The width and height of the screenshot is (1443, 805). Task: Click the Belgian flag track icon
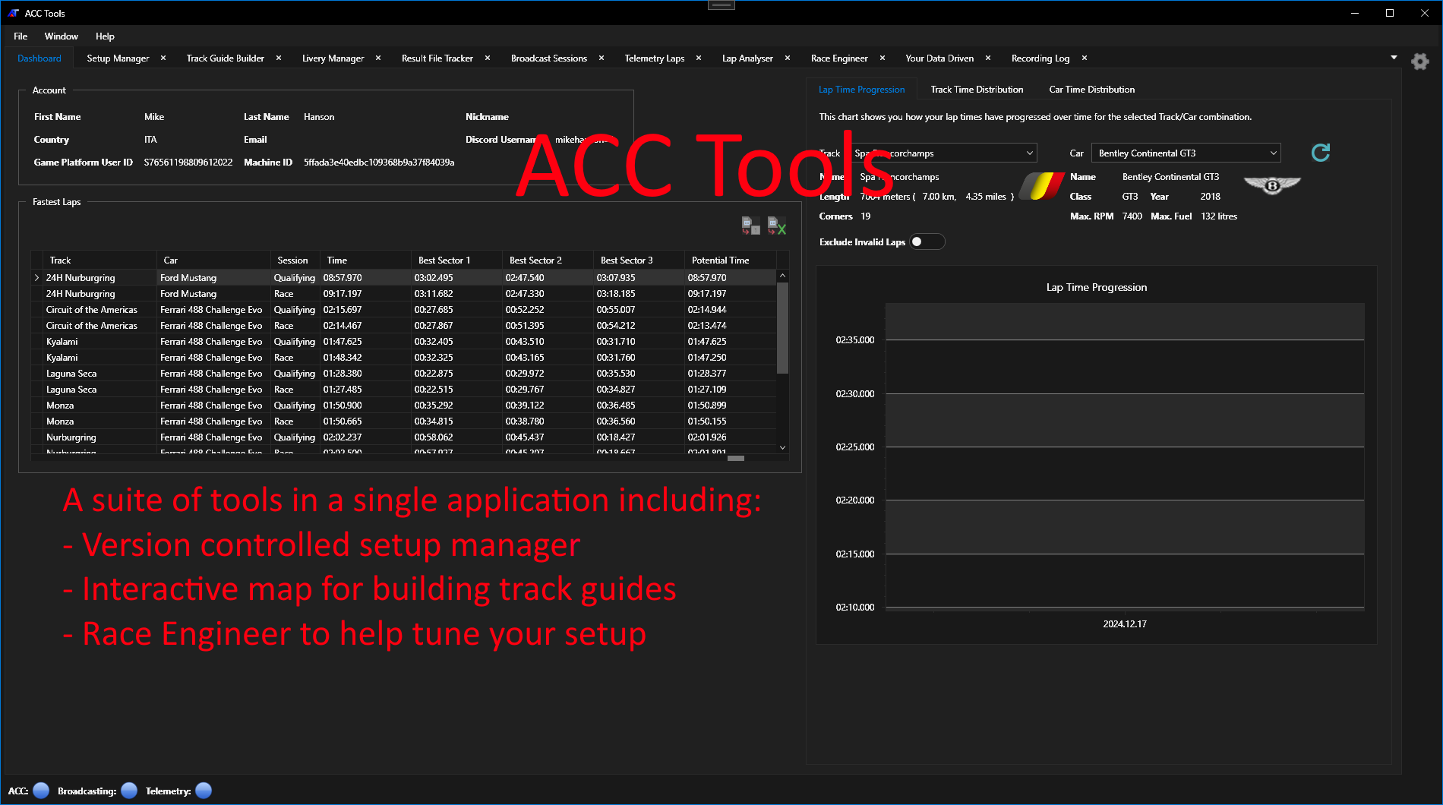(1041, 186)
